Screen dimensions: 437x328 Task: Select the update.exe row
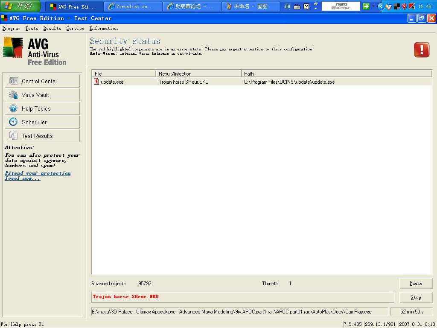(262, 82)
